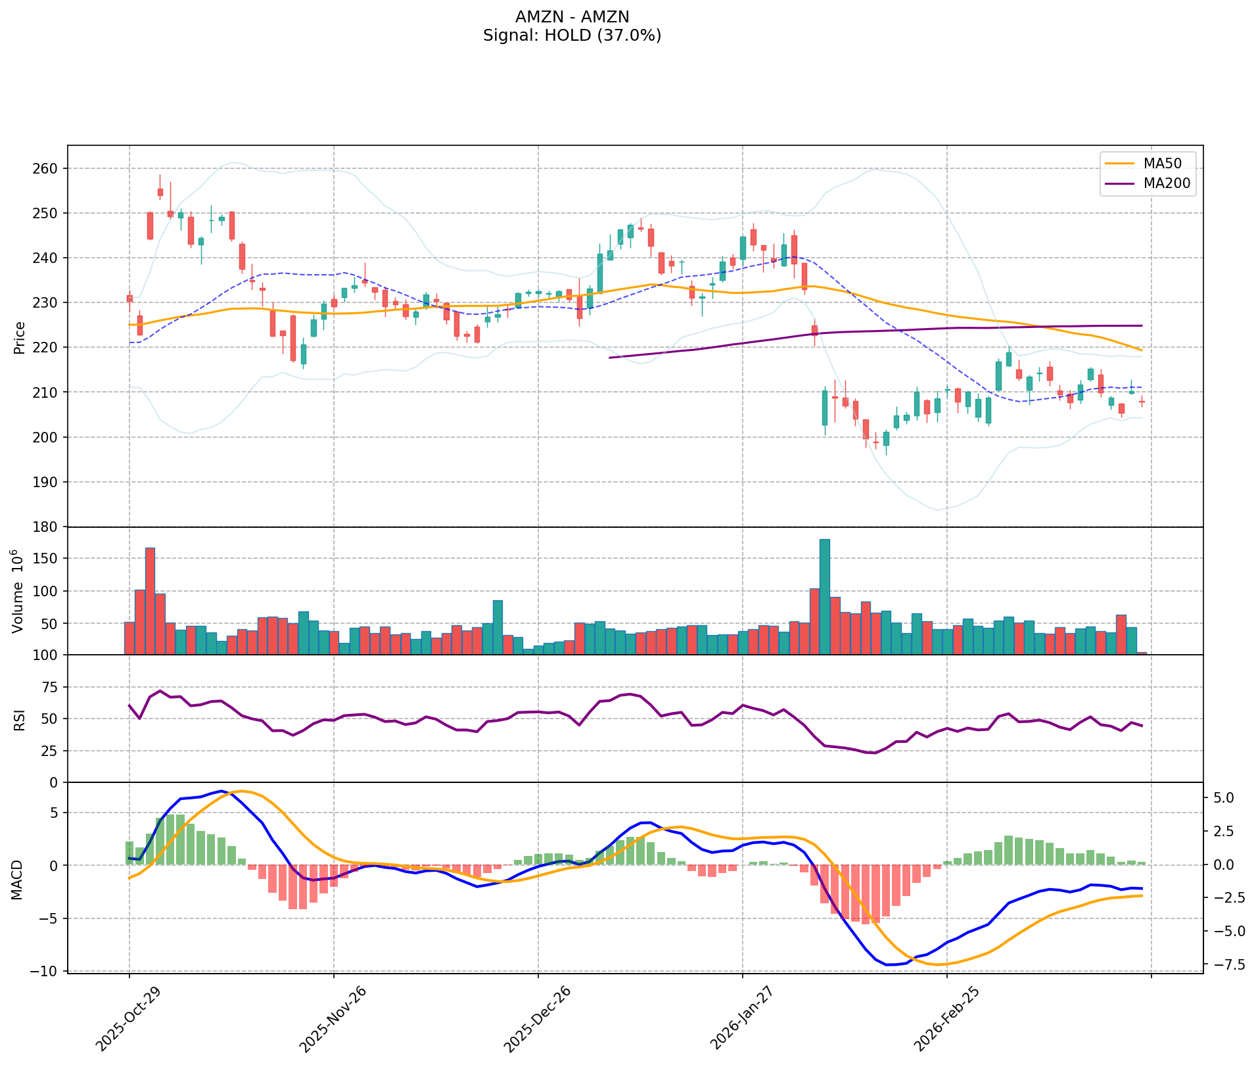Click the tallest teal volume bar
1256x1065 pixels.
coord(824,597)
